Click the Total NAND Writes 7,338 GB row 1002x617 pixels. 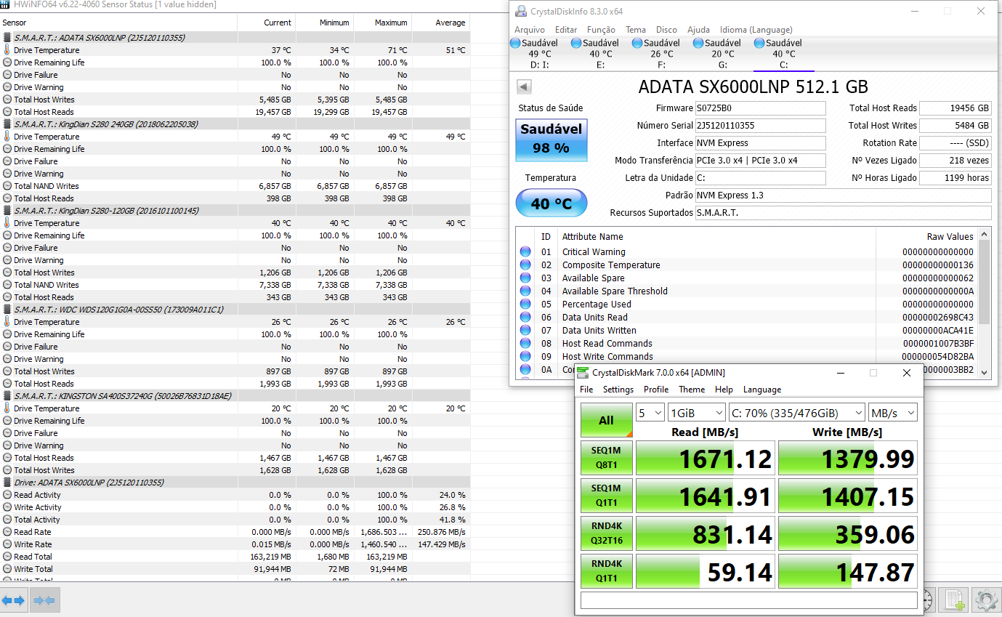(x=235, y=285)
